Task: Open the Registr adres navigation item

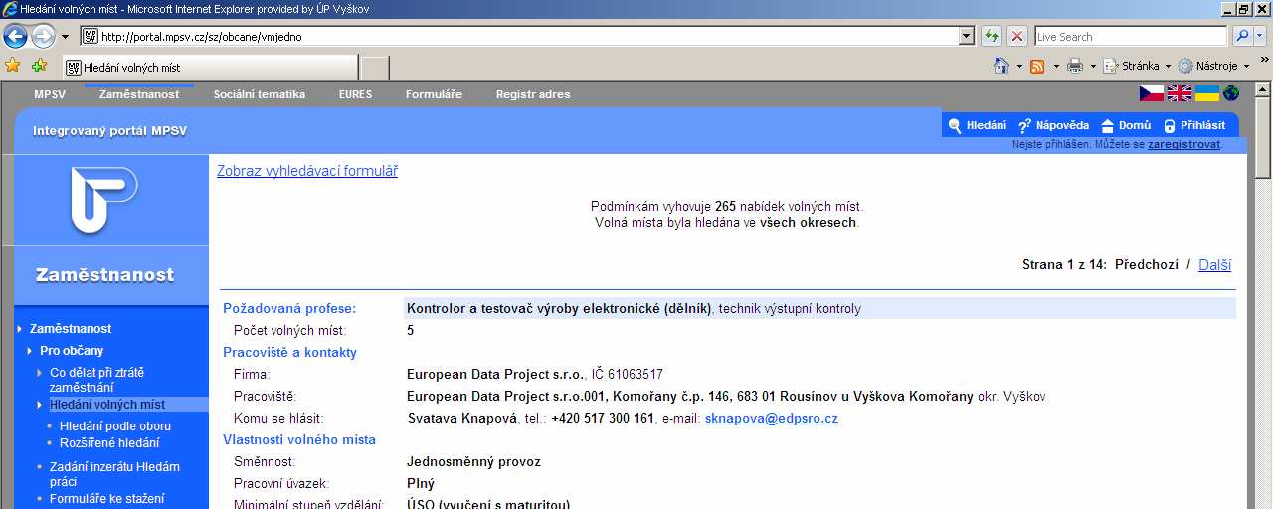Action: coord(533,94)
